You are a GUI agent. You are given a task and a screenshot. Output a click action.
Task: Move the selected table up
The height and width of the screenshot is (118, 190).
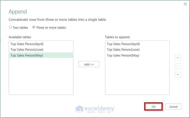tap(178, 58)
